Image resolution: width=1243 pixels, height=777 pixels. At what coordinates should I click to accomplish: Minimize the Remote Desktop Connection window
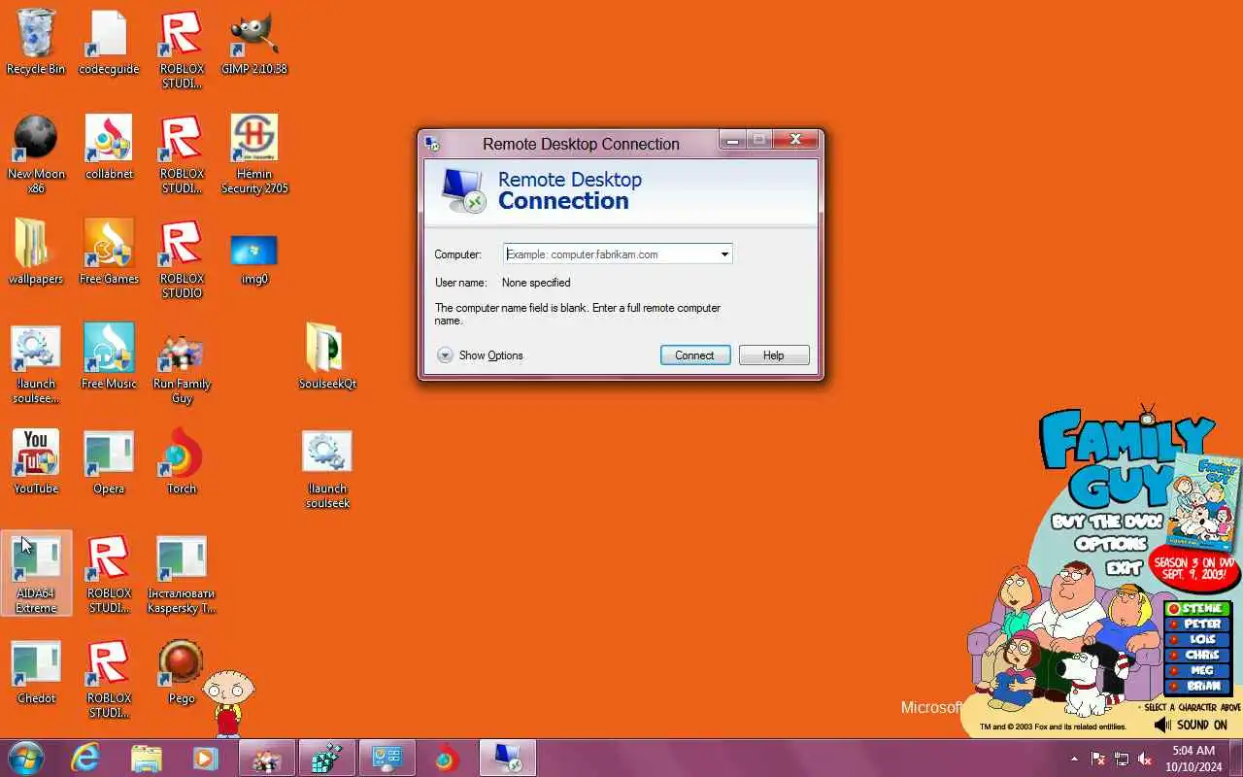(x=732, y=140)
